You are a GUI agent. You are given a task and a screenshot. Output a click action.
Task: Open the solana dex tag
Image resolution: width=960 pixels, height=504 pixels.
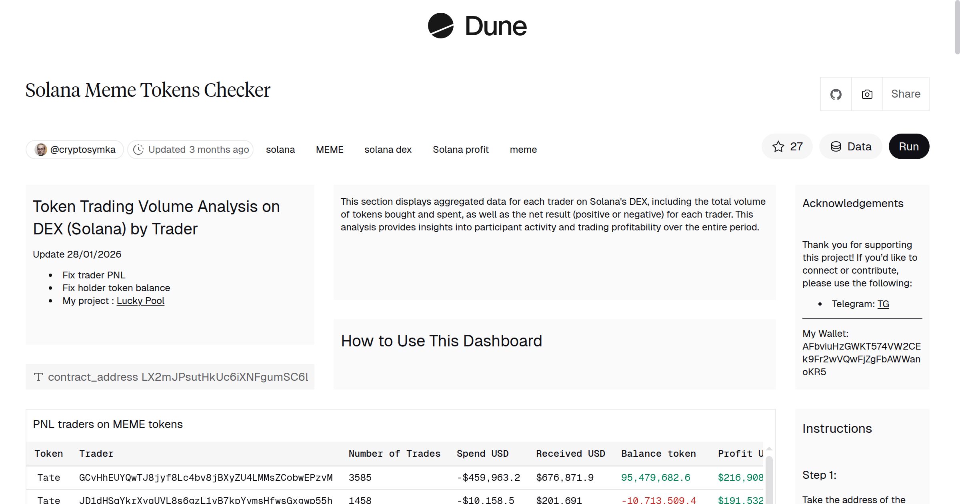[x=388, y=149]
